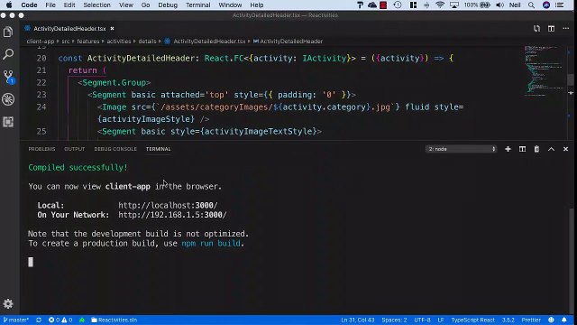
Task: Open the Go menu
Action: (x=145, y=5)
